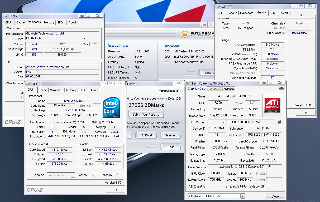The width and height of the screenshot is (320, 202).
Task: Click the Bandwidth value 115.2 GB/s
Action: pyautogui.click(x=269, y=161)
